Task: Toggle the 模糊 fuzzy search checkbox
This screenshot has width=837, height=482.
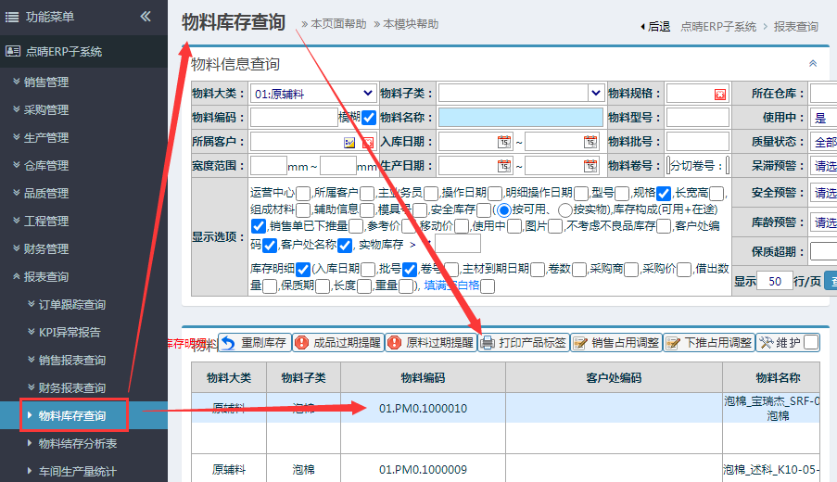Action: pos(369,118)
